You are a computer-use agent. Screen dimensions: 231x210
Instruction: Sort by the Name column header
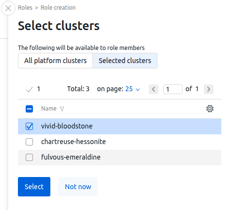(49, 109)
